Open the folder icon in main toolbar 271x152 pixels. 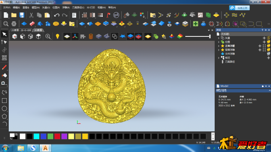14,15
